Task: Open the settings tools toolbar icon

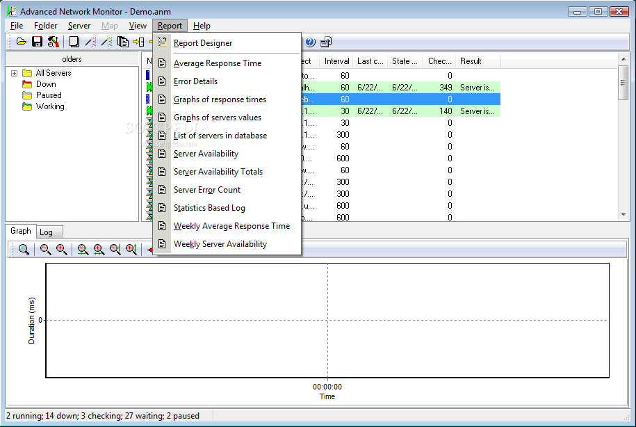Action: 53,42
